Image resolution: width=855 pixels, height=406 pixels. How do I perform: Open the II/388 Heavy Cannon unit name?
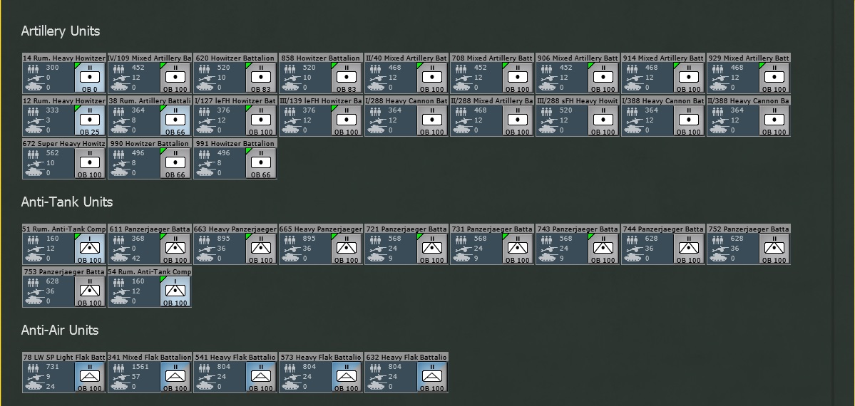749,101
